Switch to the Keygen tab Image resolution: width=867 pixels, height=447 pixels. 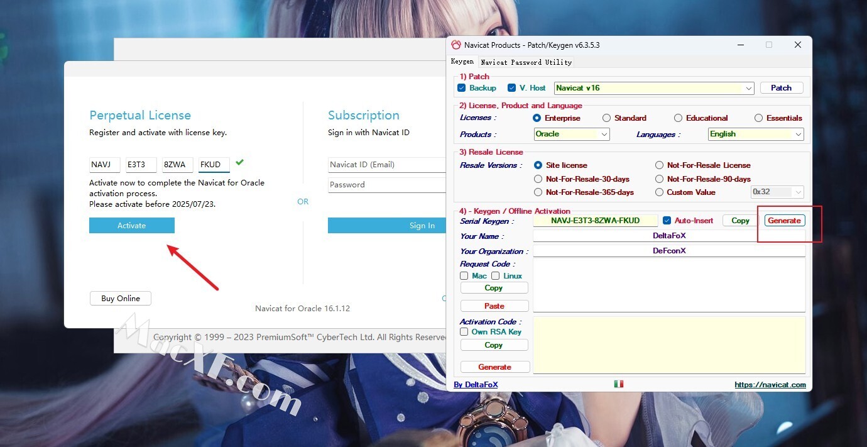(462, 62)
